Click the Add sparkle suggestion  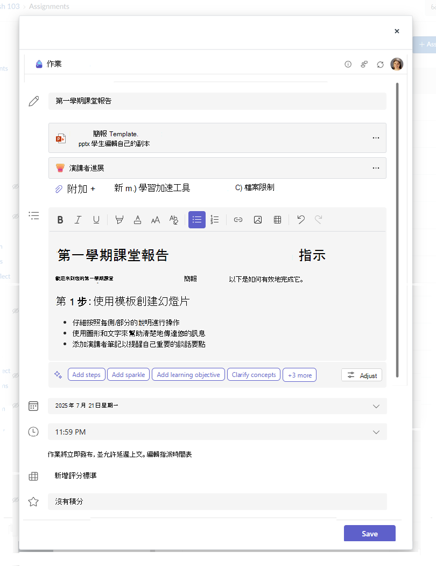point(129,375)
